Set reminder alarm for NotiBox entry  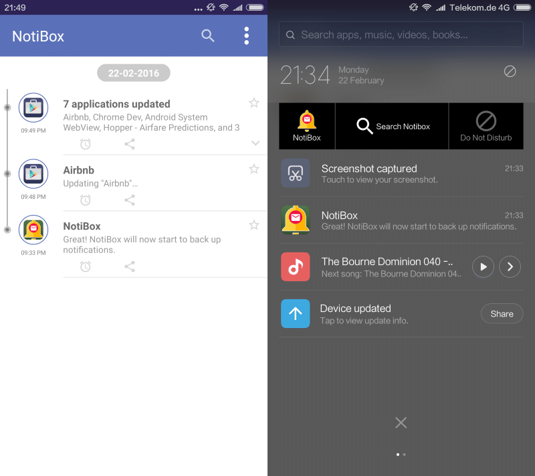(86, 266)
